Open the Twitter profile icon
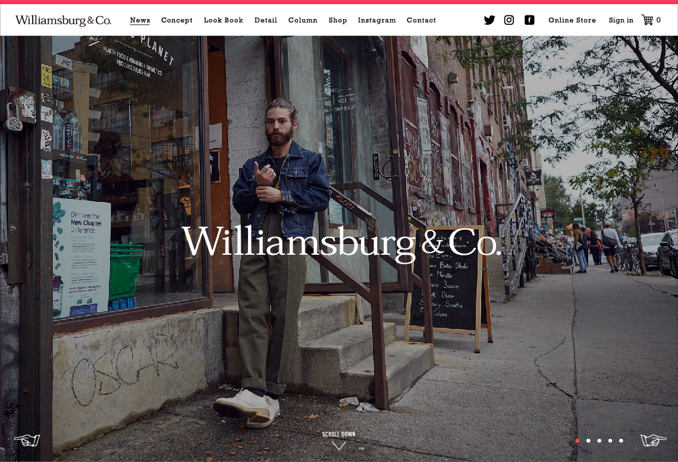678x462 pixels. pyautogui.click(x=489, y=20)
